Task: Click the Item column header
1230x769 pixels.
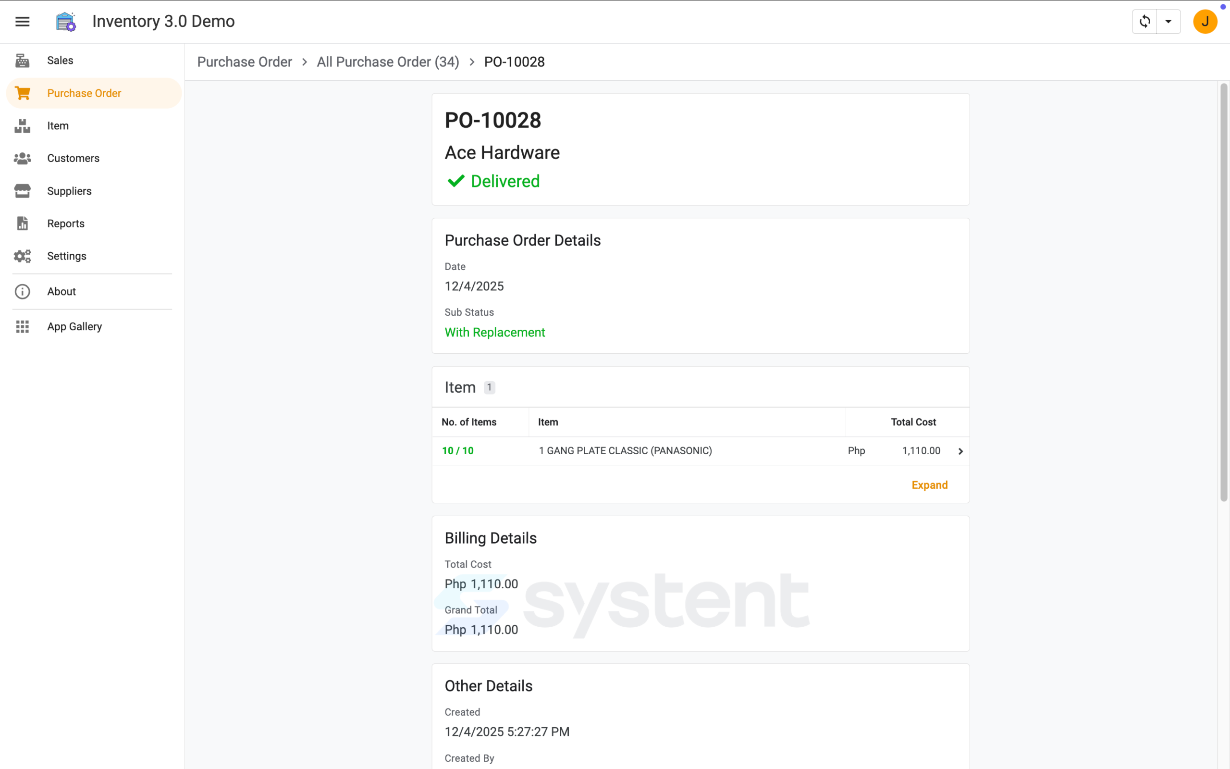Action: coord(548,422)
